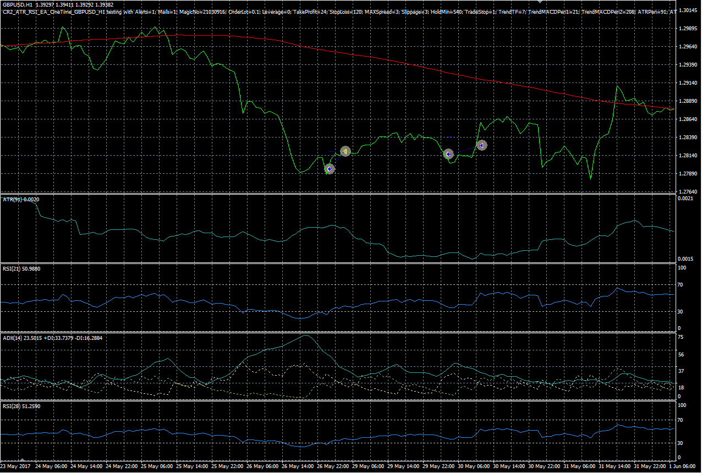Select the second blue entry arrow with a dashed line trailing right
Screen dimensions: 702x473
click(448, 154)
